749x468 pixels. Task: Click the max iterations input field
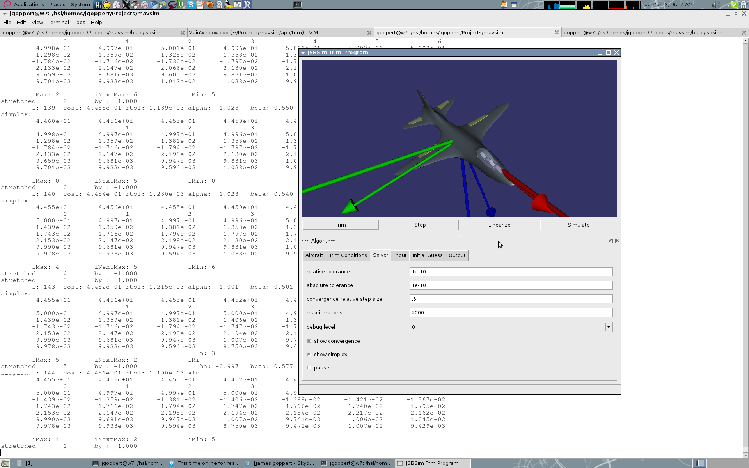pyautogui.click(x=511, y=313)
